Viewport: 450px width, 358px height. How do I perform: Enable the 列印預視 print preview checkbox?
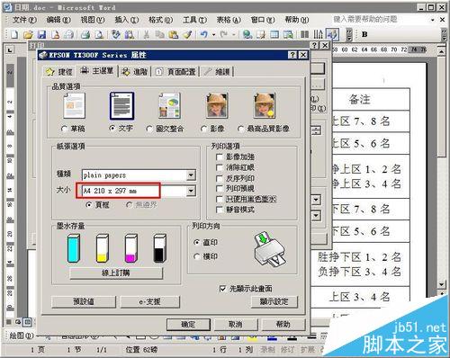click(x=220, y=189)
